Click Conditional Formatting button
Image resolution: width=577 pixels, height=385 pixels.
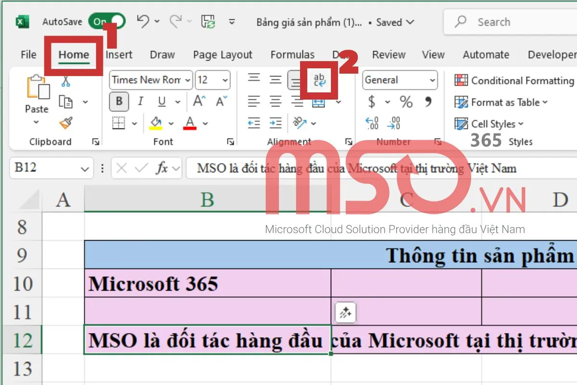[x=514, y=80]
